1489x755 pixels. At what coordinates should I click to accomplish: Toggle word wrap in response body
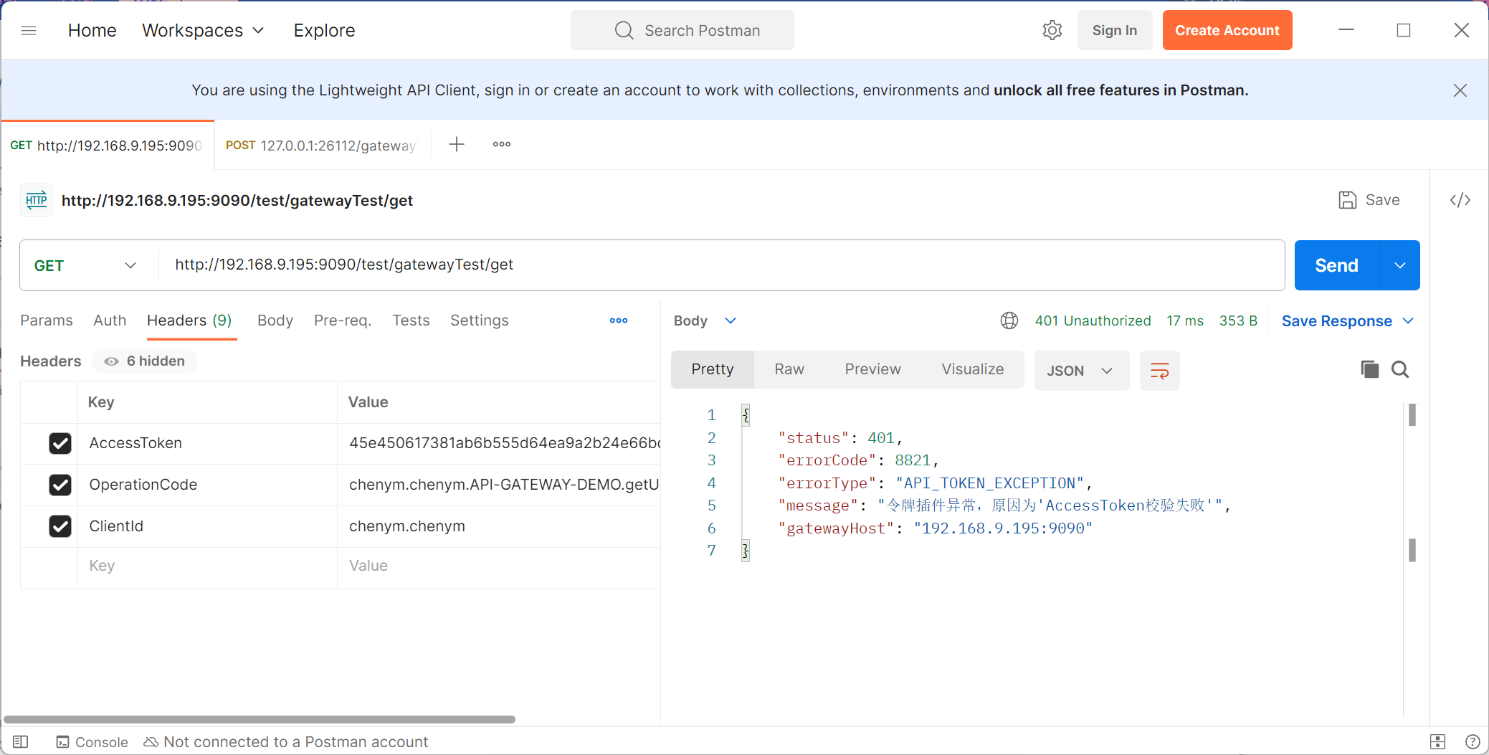[x=1159, y=371]
